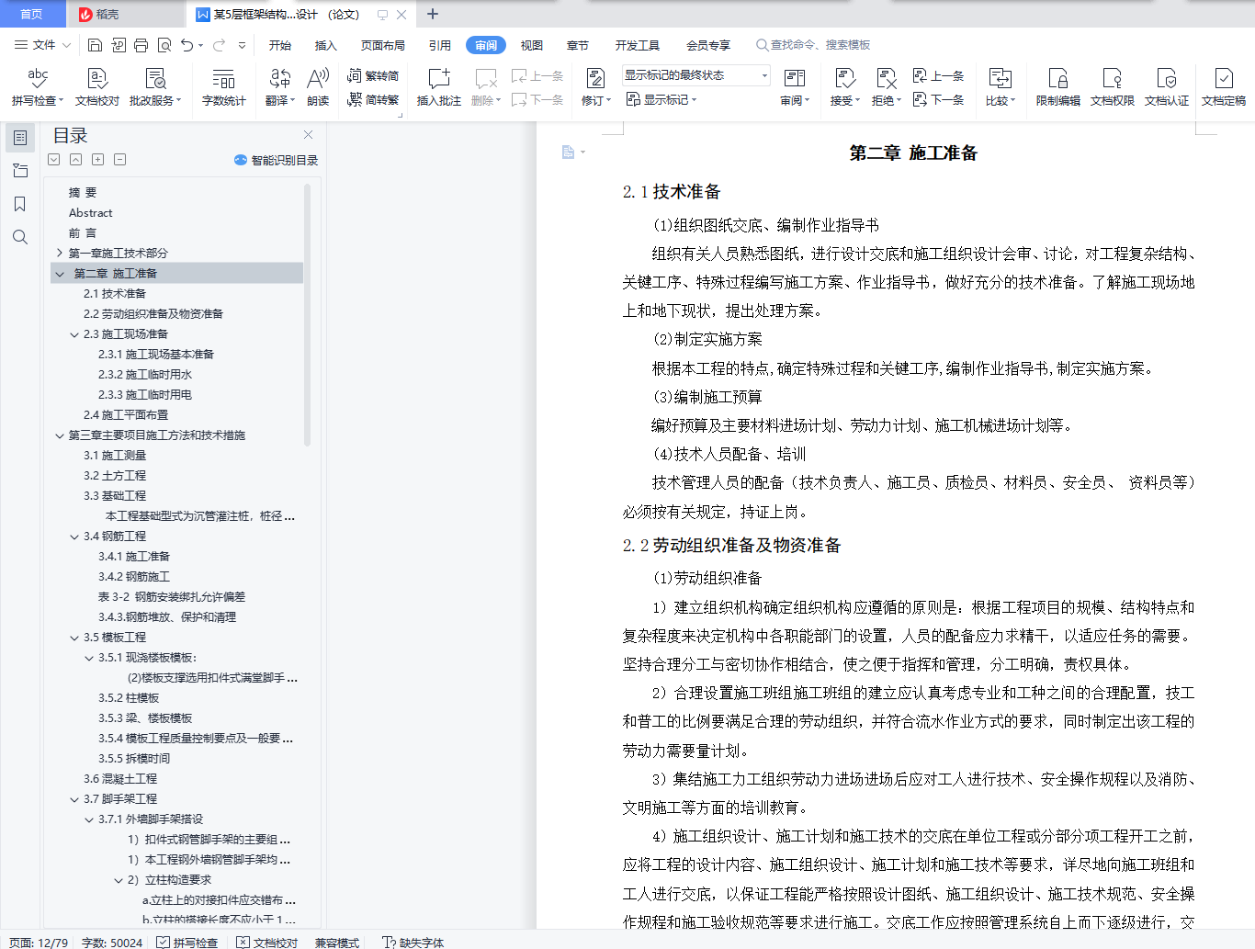The image size is (1255, 949).
Task: Switch to the 插入 ribbon tab
Action: (x=326, y=45)
